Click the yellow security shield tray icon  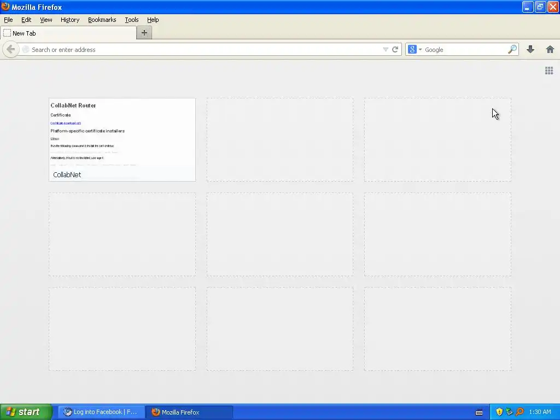tap(499, 412)
